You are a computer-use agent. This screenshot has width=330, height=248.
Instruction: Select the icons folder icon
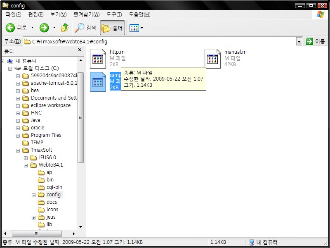click(41, 210)
